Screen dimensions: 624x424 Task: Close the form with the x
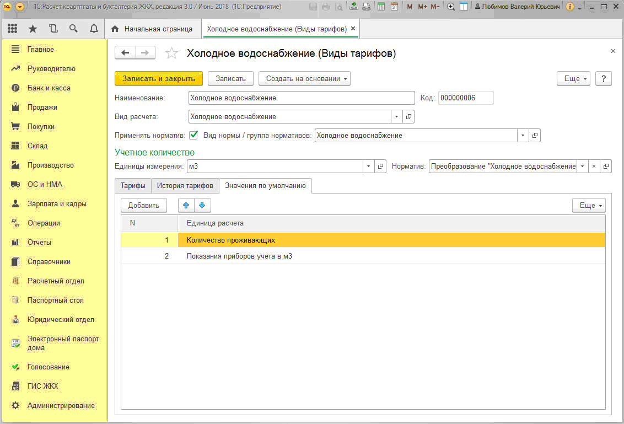click(613, 51)
